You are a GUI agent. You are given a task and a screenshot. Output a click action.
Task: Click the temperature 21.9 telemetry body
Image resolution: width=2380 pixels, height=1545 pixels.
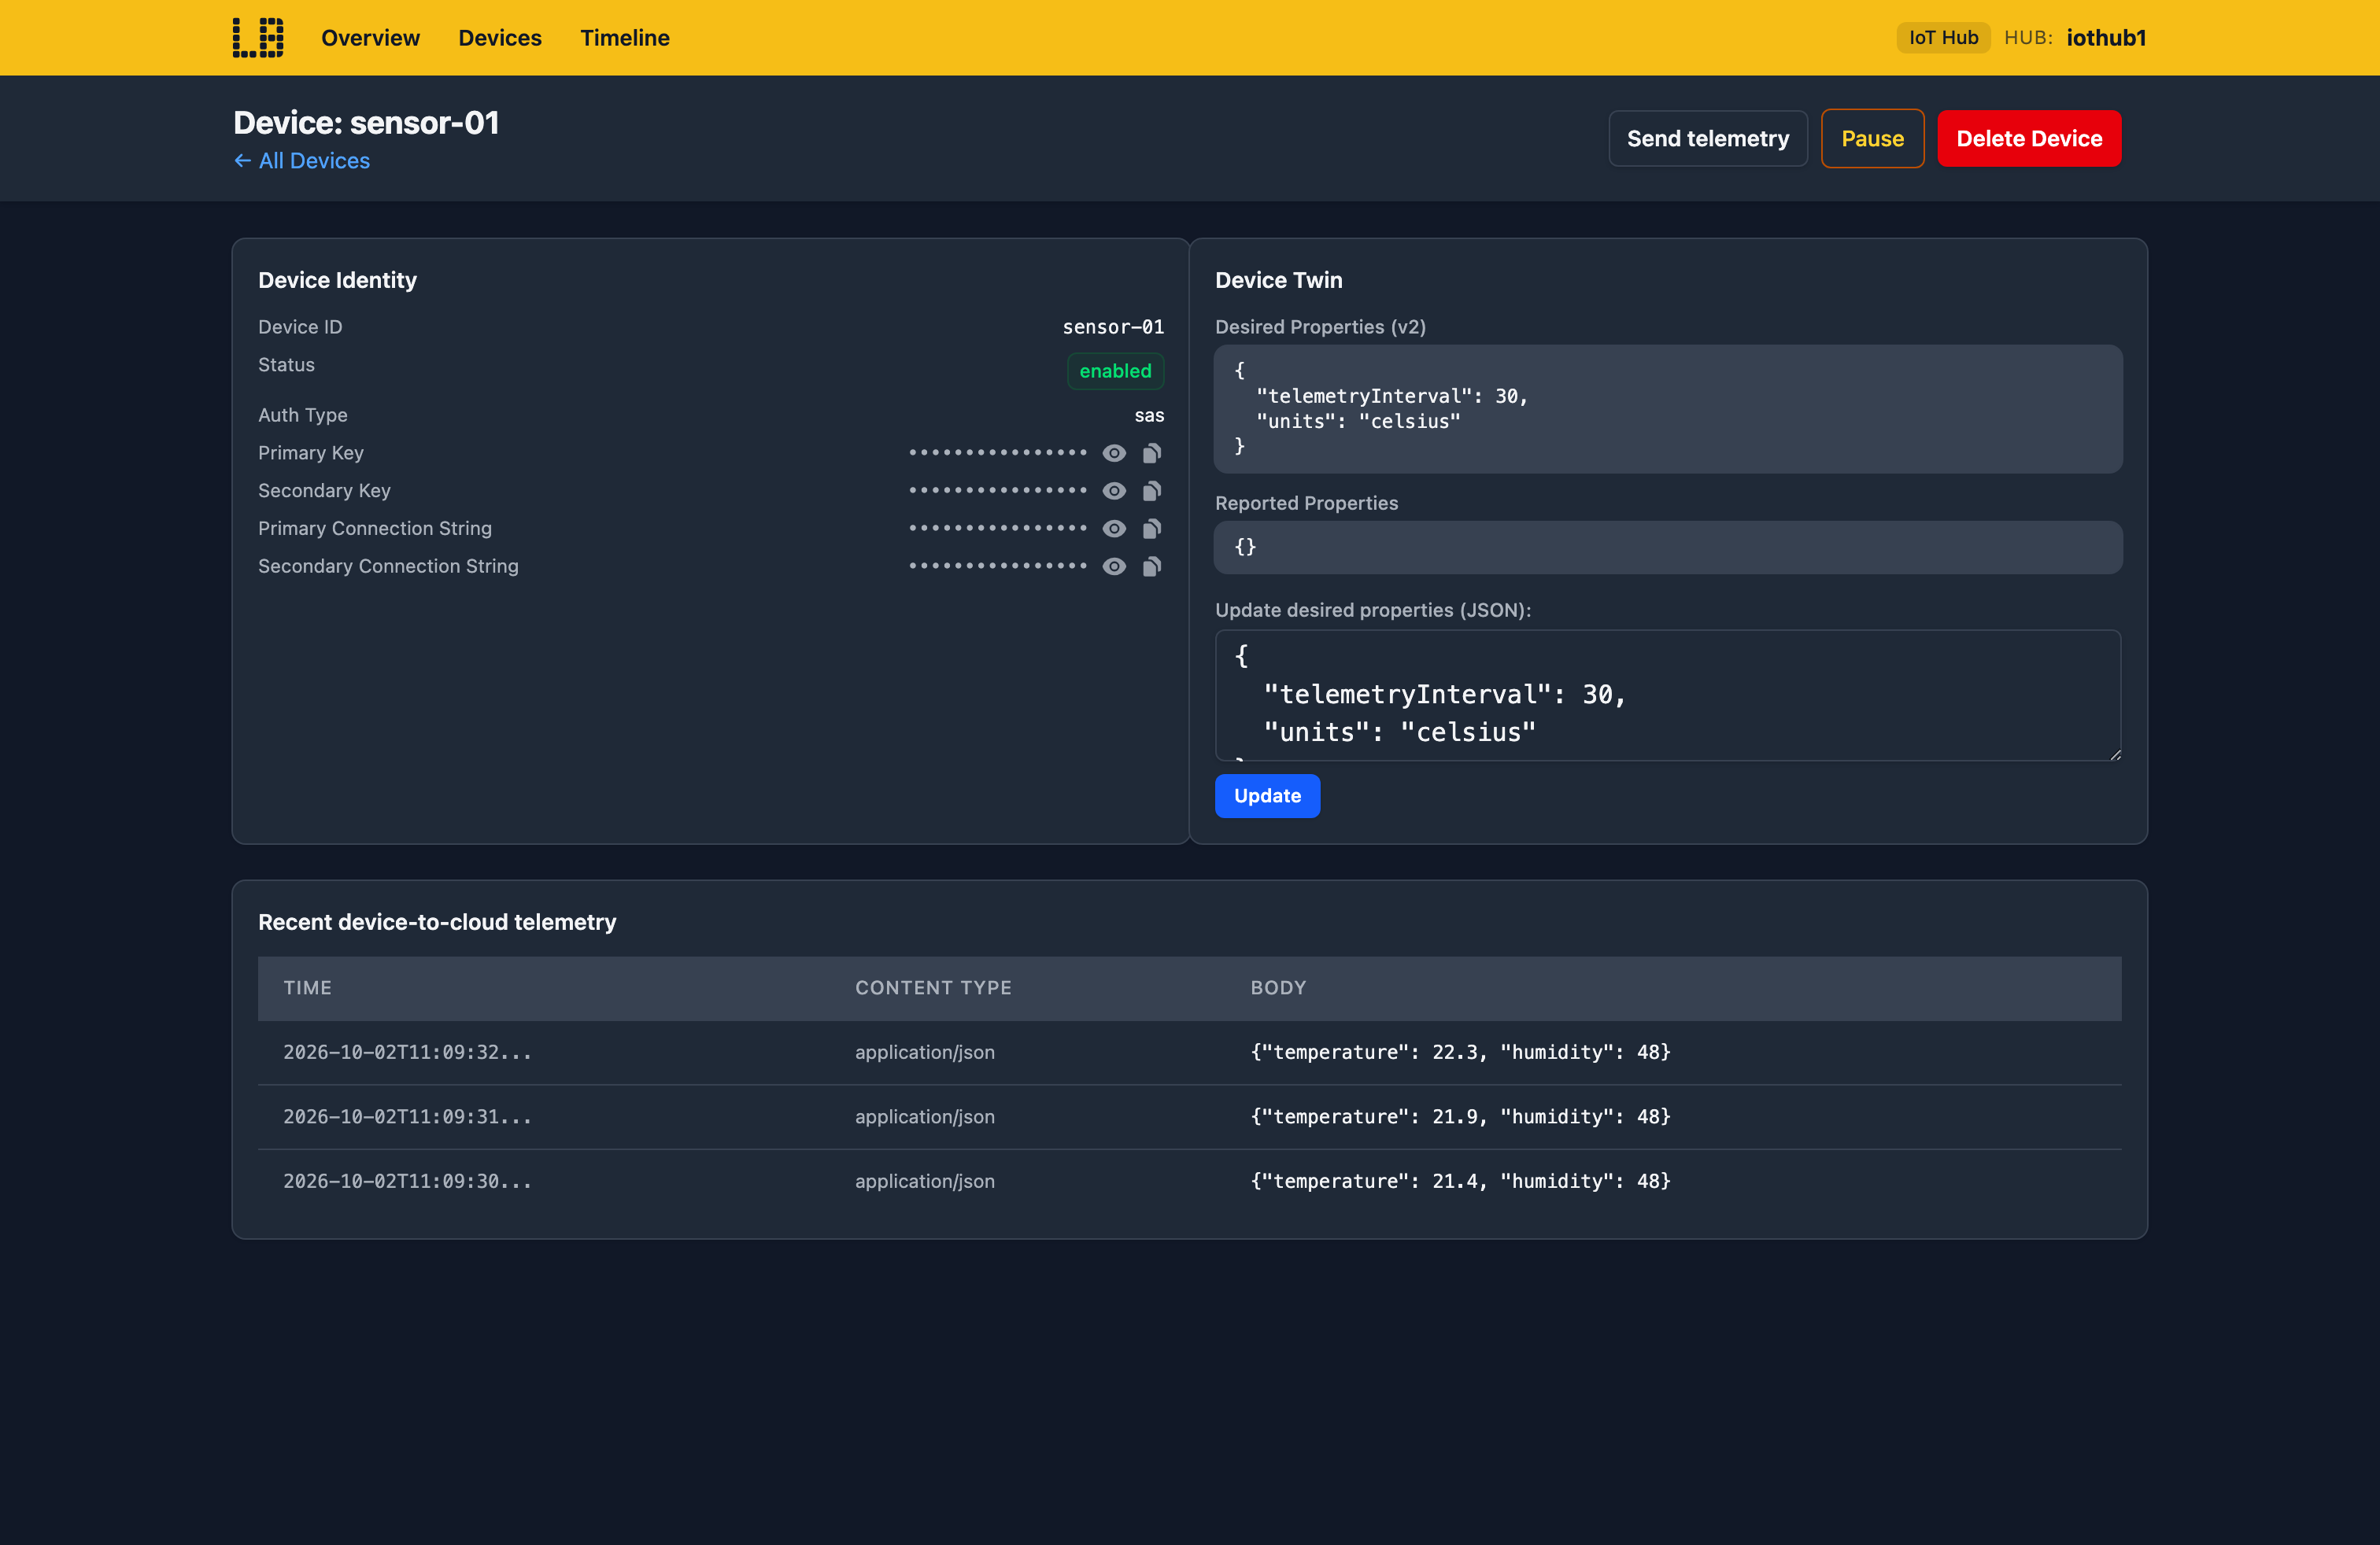pyautogui.click(x=1460, y=1116)
